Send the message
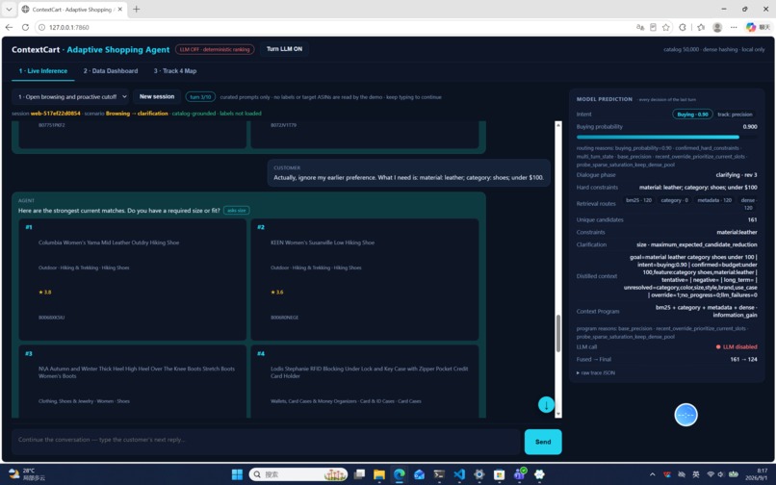 click(543, 442)
